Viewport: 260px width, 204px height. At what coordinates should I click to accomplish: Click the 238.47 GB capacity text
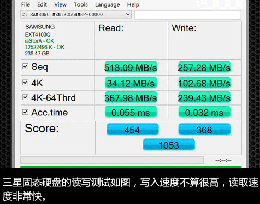37,54
